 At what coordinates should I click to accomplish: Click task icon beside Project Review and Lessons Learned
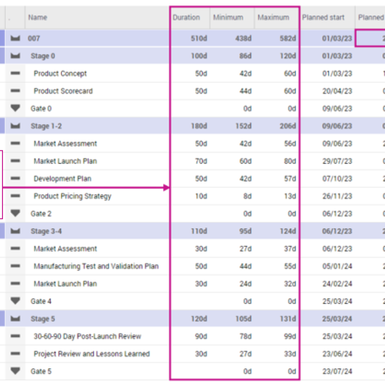point(15,354)
